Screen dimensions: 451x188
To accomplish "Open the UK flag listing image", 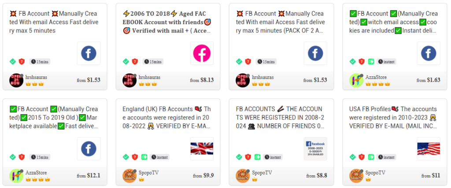I will pos(202,148).
